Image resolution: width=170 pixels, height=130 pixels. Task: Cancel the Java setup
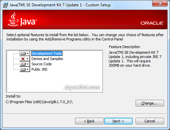[150, 121]
